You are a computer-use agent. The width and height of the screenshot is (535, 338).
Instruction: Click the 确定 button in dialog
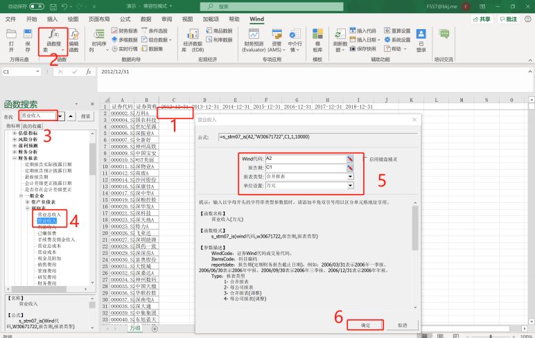365,325
